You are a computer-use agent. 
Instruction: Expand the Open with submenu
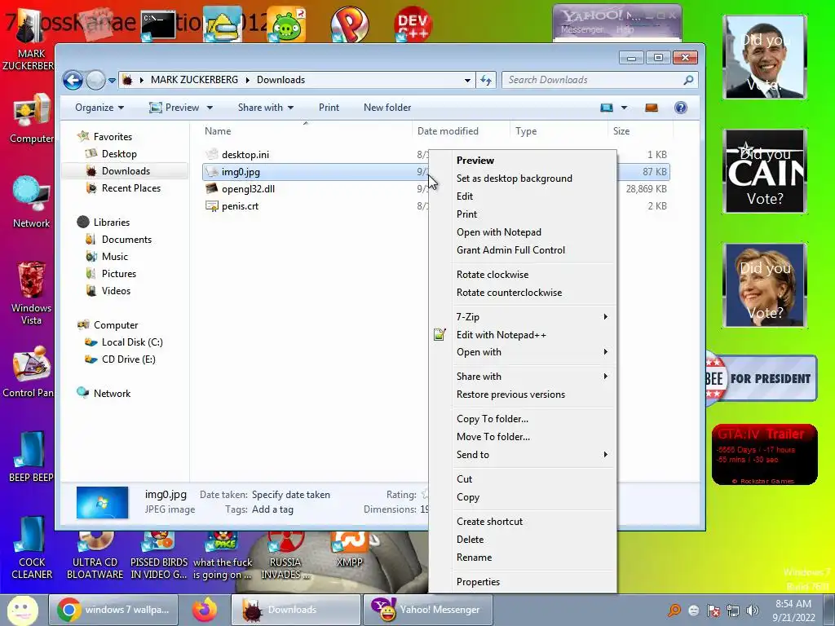(x=523, y=352)
